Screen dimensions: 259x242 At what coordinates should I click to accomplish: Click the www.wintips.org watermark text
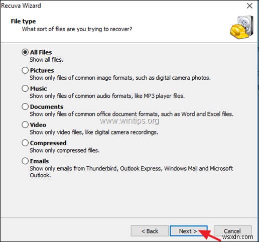click(129, 120)
